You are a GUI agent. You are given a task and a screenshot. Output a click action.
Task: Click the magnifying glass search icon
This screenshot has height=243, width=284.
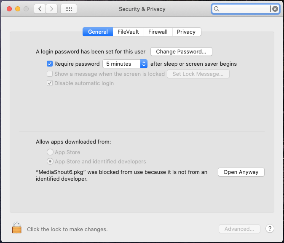(x=217, y=9)
